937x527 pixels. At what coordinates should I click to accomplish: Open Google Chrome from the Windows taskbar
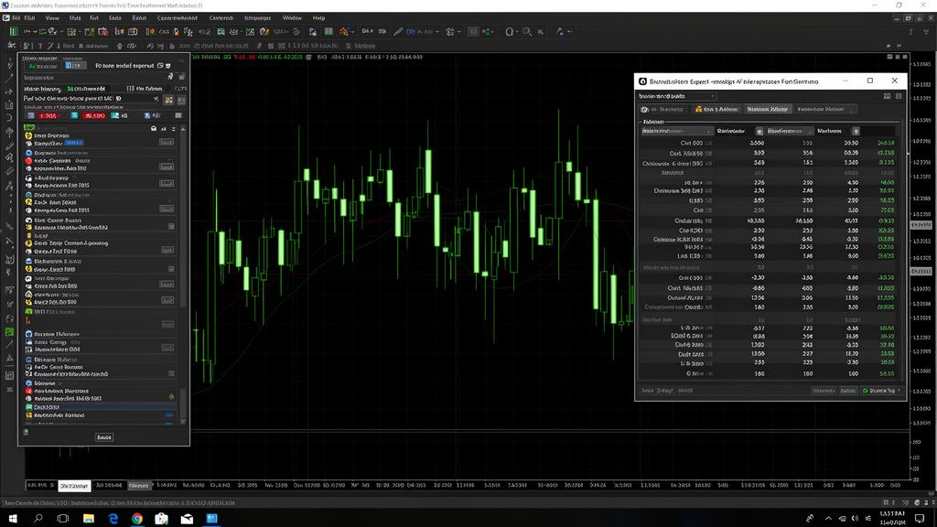(137, 519)
